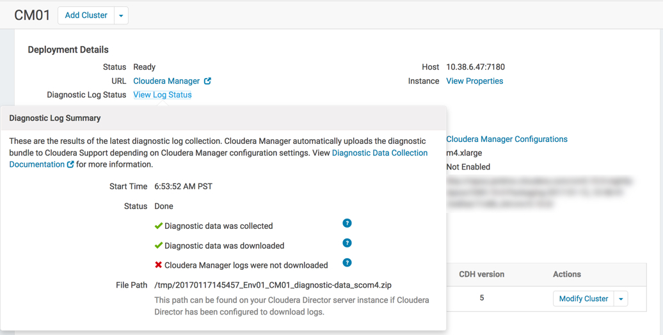The width and height of the screenshot is (663, 335).
Task: Click green checkmark beside data was downloaded
Action: coord(159,245)
